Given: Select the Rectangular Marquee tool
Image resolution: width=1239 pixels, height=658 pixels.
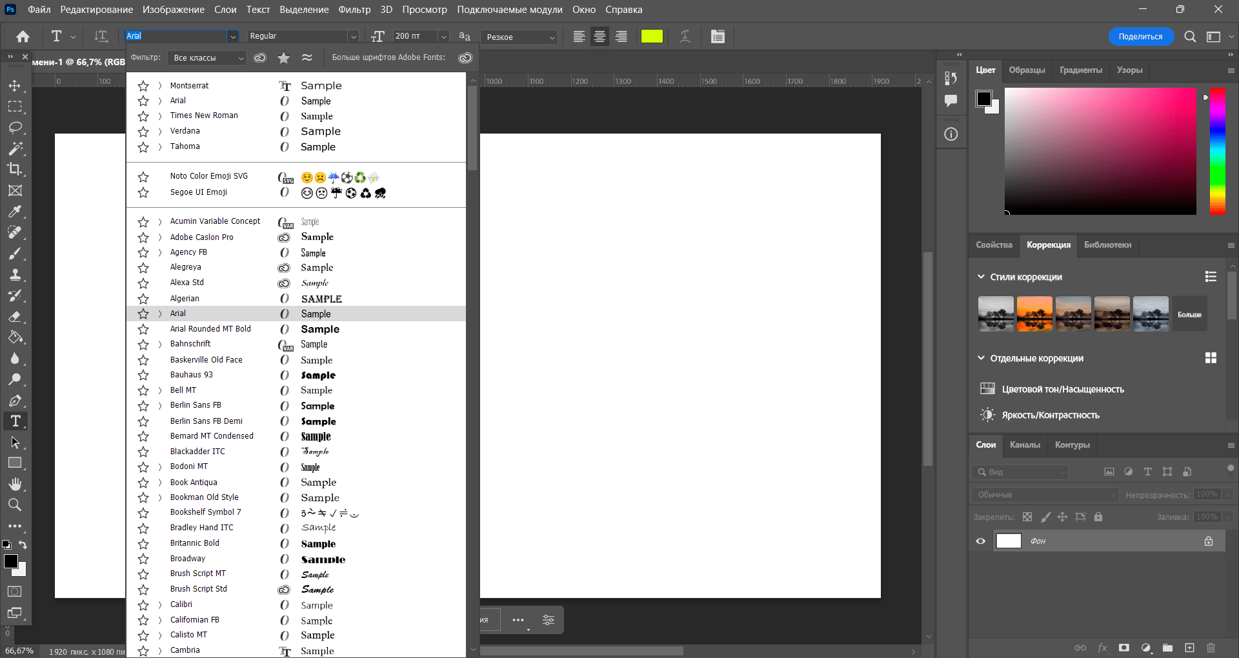Looking at the screenshot, I should pyautogui.click(x=15, y=106).
